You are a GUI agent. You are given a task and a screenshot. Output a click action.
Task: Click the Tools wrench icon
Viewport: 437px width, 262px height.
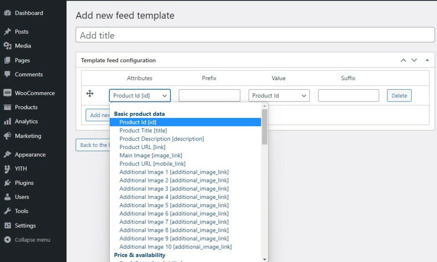[x=7, y=211]
